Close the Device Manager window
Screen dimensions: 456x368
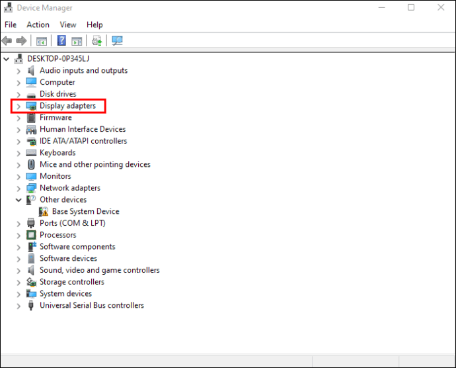pos(441,7)
